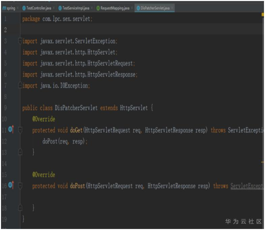Screen dimensions: 266x230
Task: Collapse the doGet method fold marker
Action: pyautogui.click(x=20, y=130)
